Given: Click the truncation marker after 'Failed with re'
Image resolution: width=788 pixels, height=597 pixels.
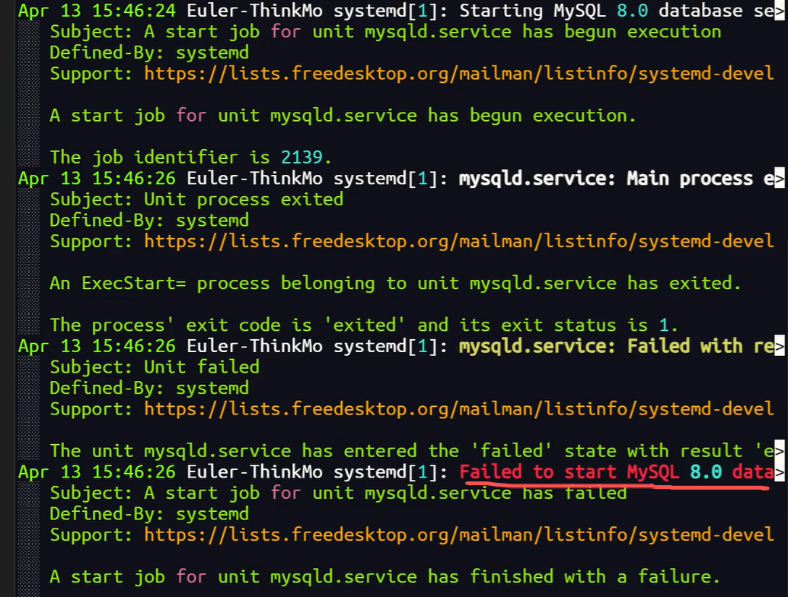Looking at the screenshot, I should pos(780,347).
